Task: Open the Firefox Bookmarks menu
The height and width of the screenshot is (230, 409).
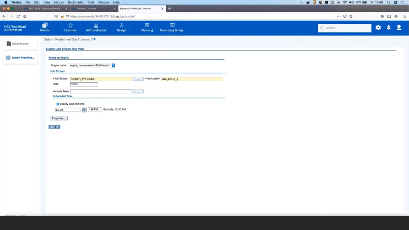Action: 75,2
